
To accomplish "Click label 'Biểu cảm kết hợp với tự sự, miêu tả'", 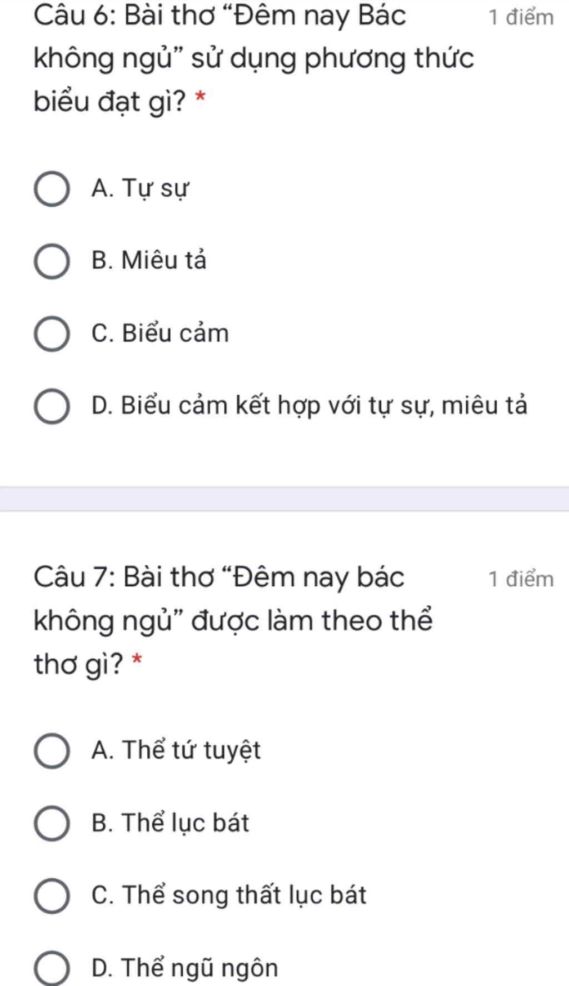I will point(324,405).
